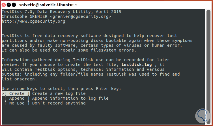Click the > selection cursor beside Create
Image resolution: width=213 pixels, height=126 pixels.
3,93
